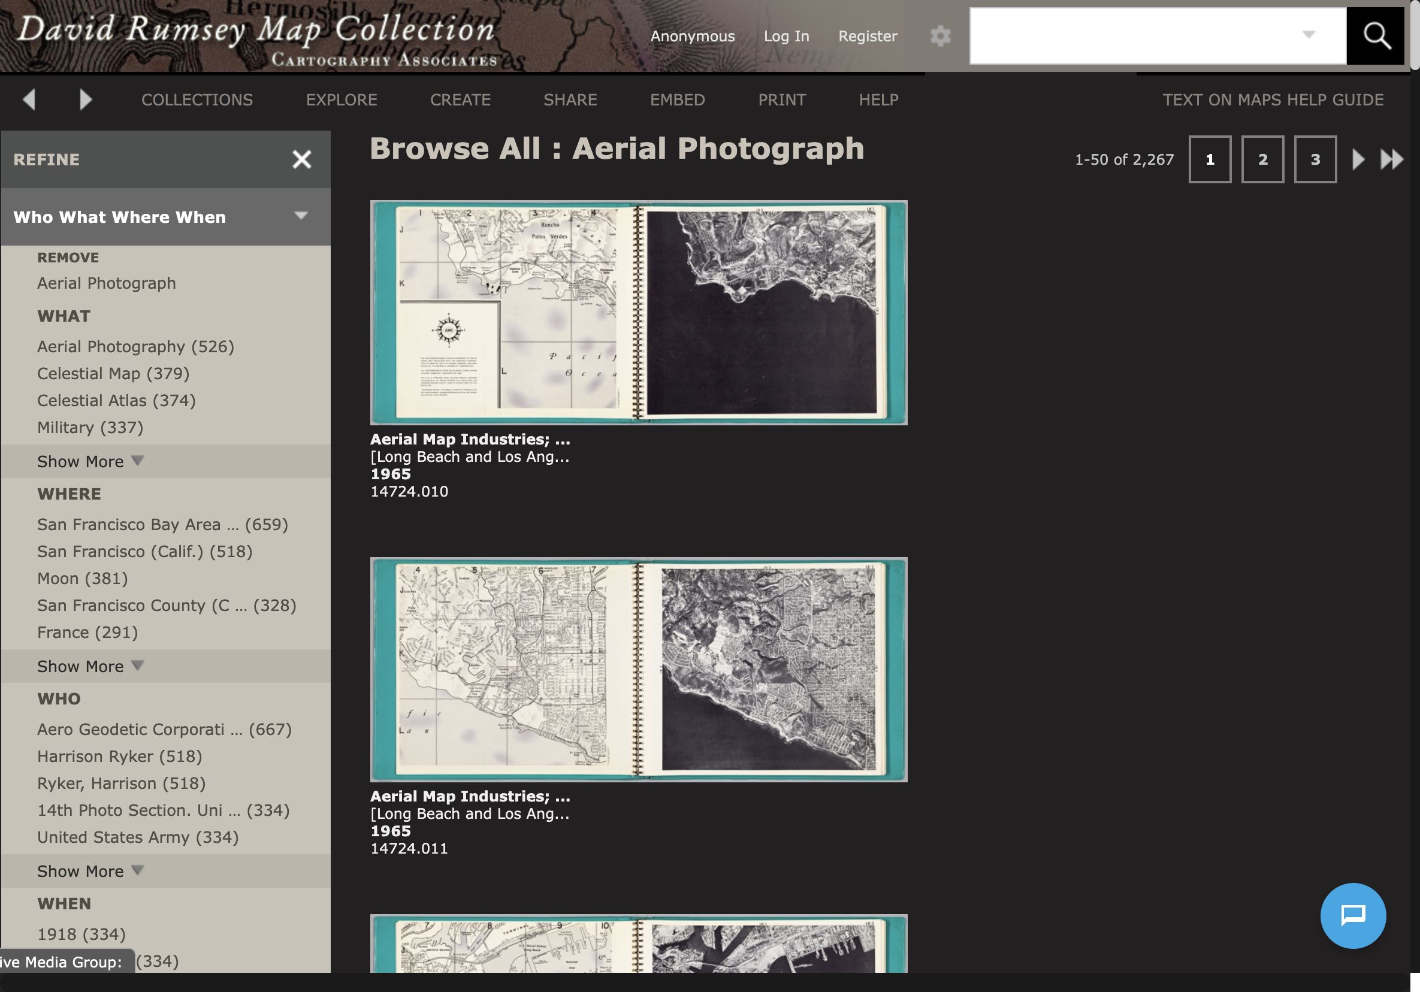Open the third partially visible map thumbnail
Viewport: 1420px width, 992px height.
coord(638,943)
